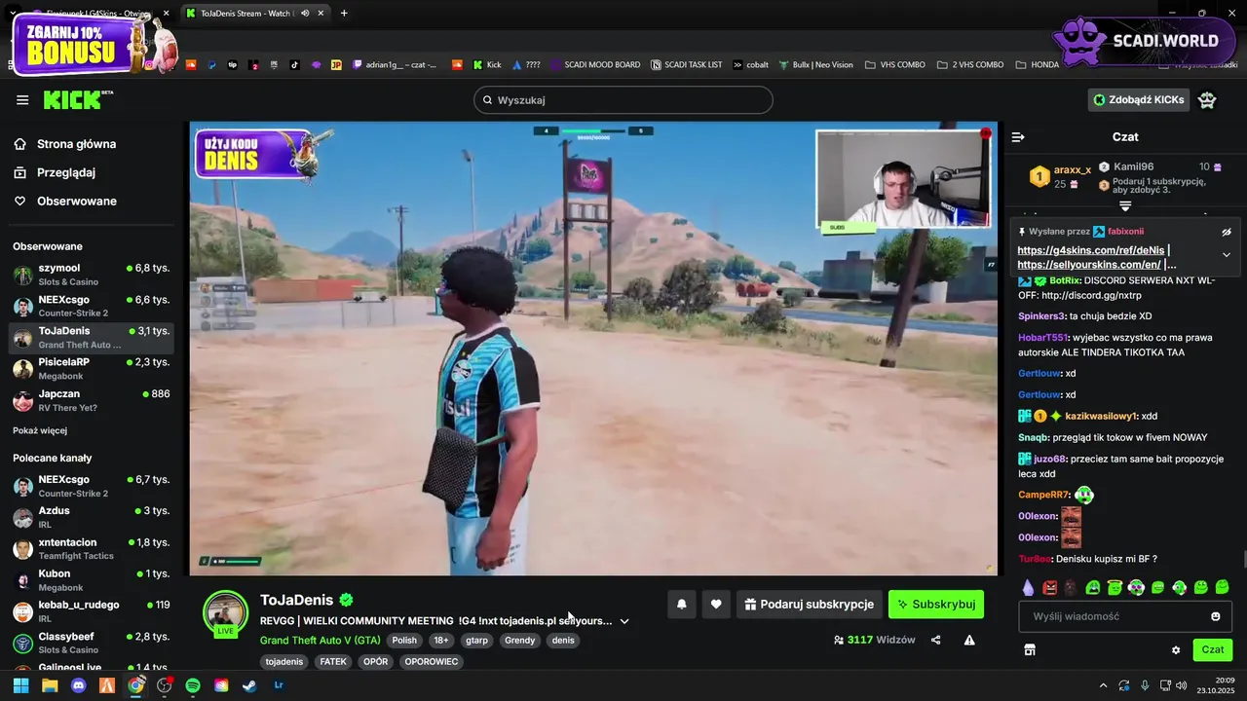Open the Windows Start menu
Viewport: 1247px width, 701px height.
[20, 685]
